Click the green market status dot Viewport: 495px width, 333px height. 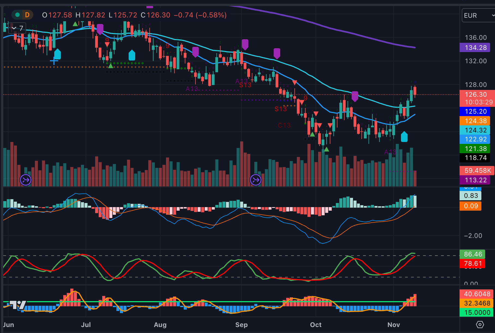[x=17, y=15]
